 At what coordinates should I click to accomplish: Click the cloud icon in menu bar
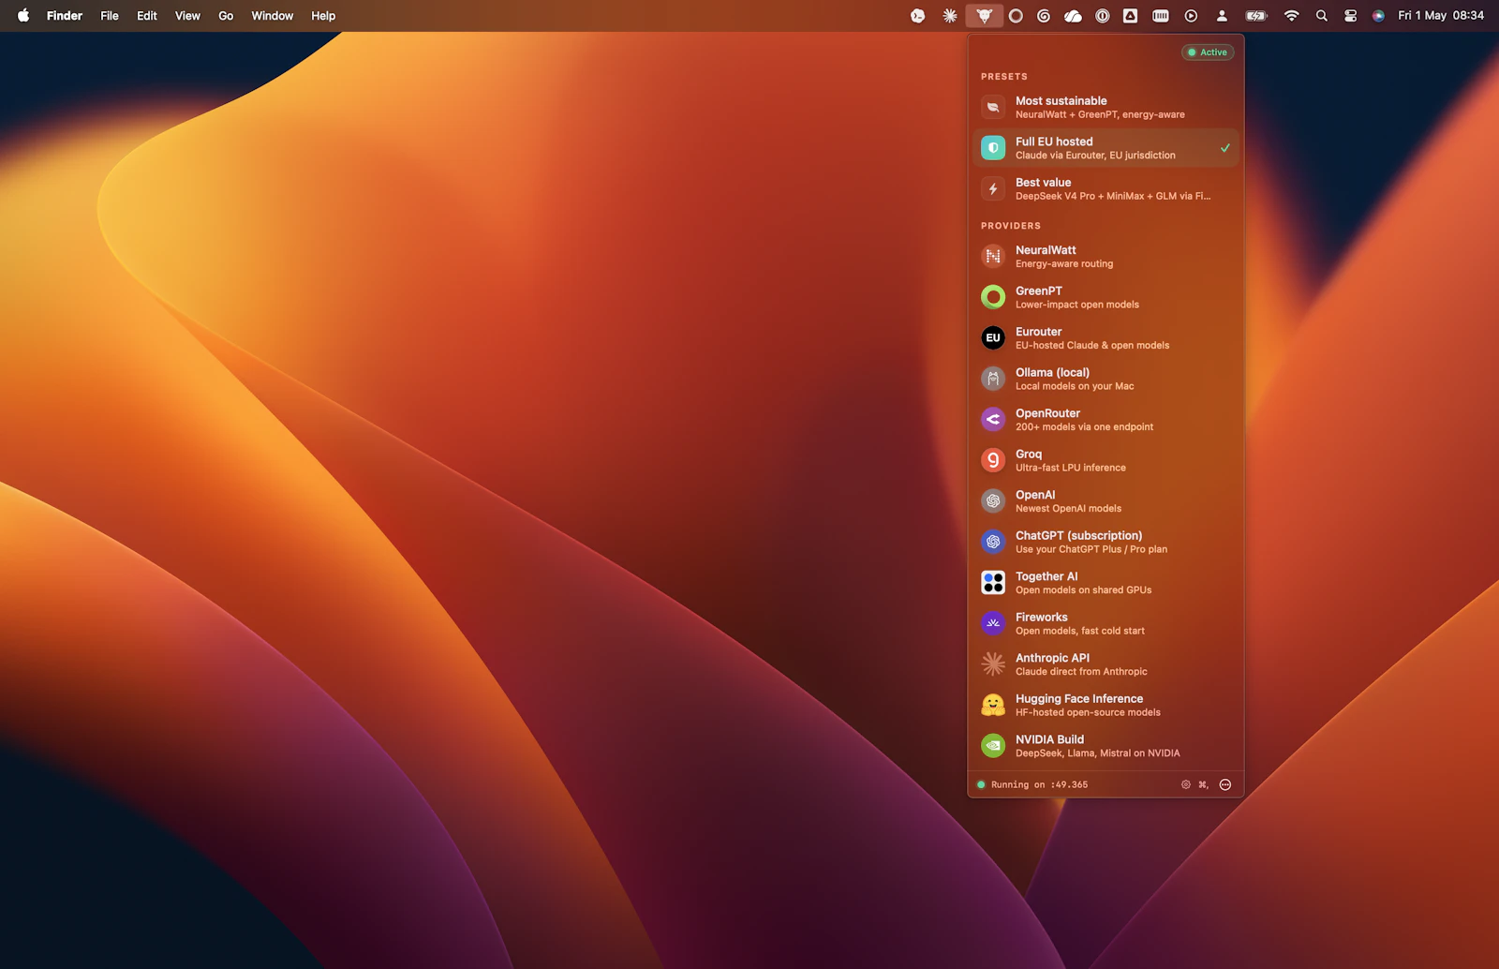pyautogui.click(x=1073, y=16)
